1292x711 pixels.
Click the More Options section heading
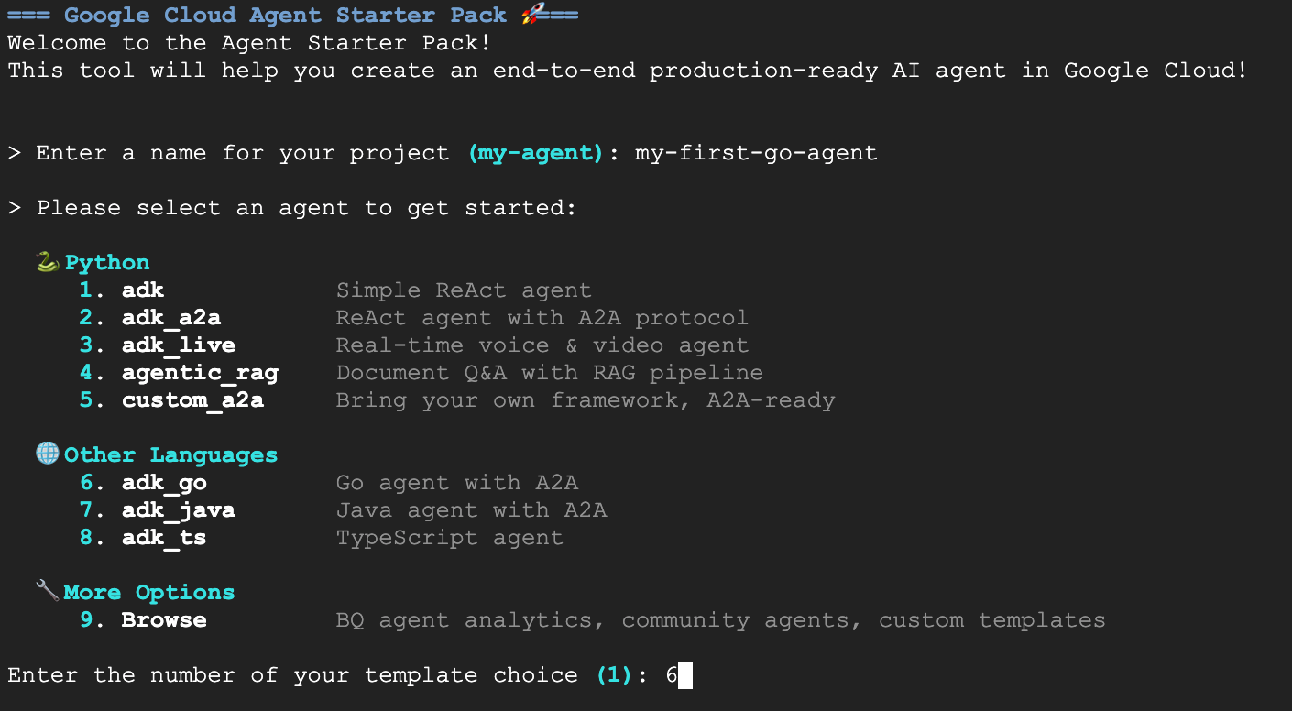pos(148,593)
